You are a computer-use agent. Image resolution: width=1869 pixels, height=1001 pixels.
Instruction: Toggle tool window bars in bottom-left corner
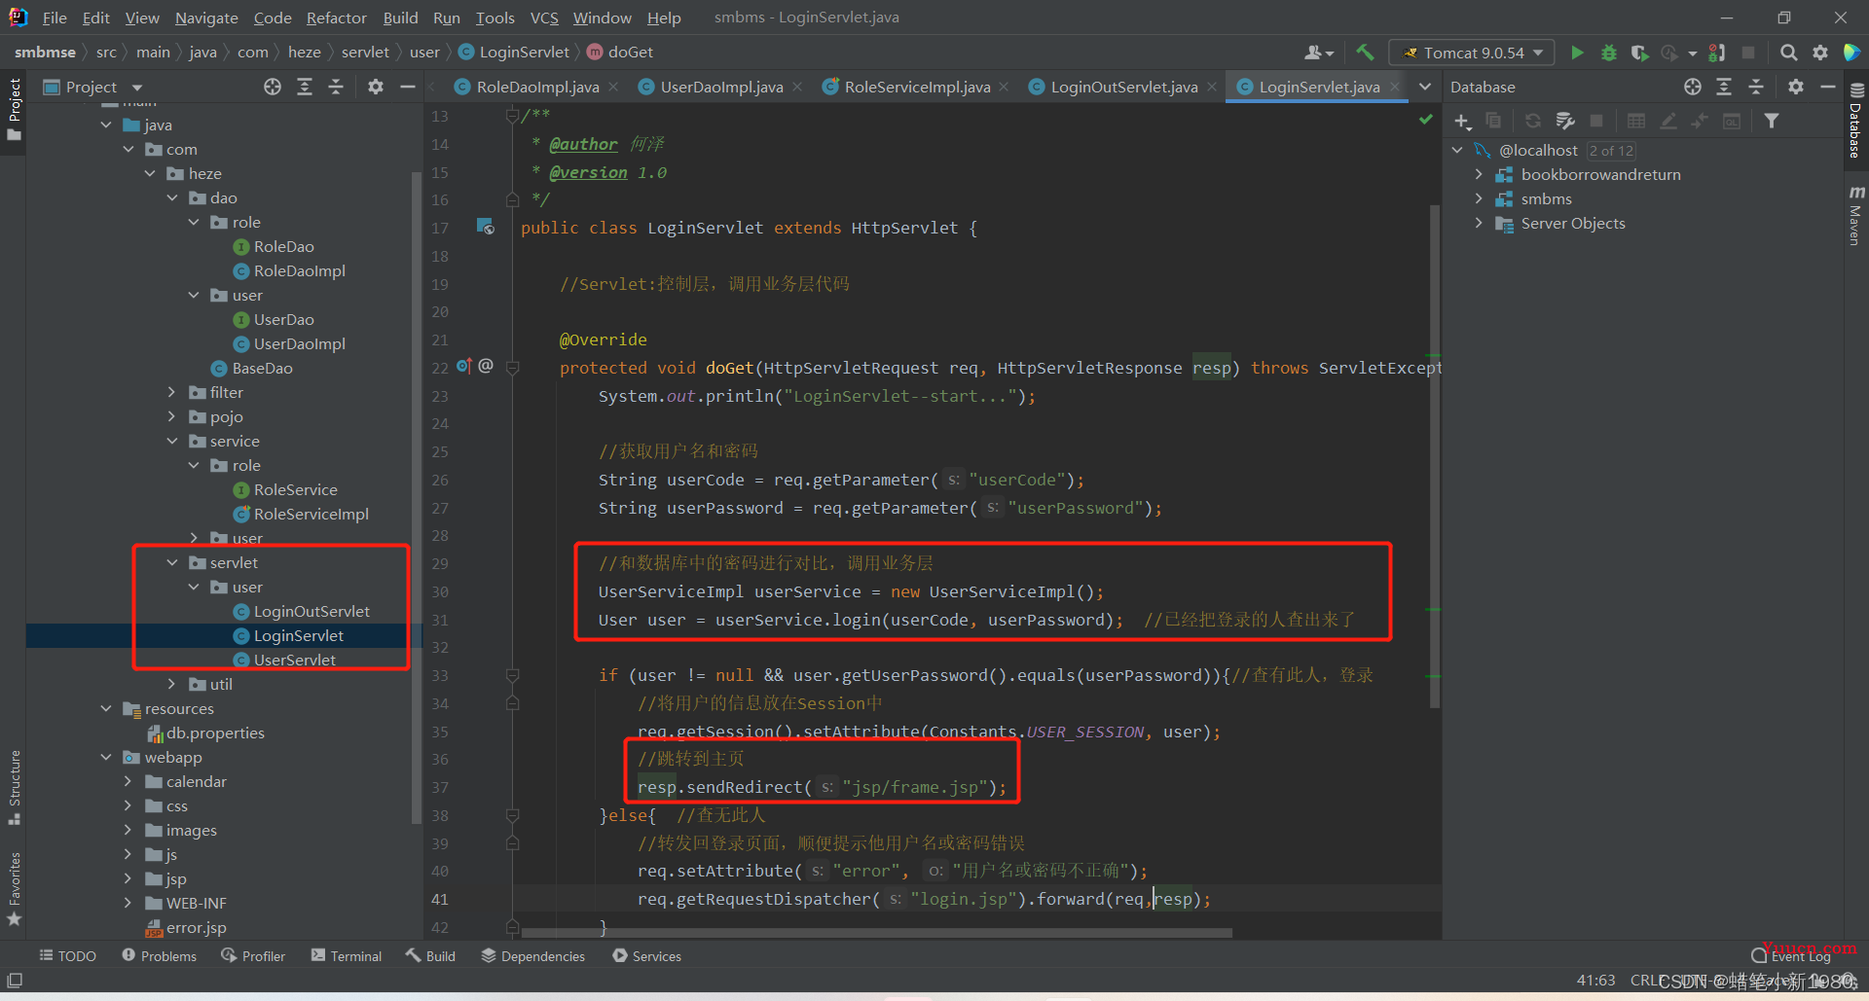[x=15, y=980]
